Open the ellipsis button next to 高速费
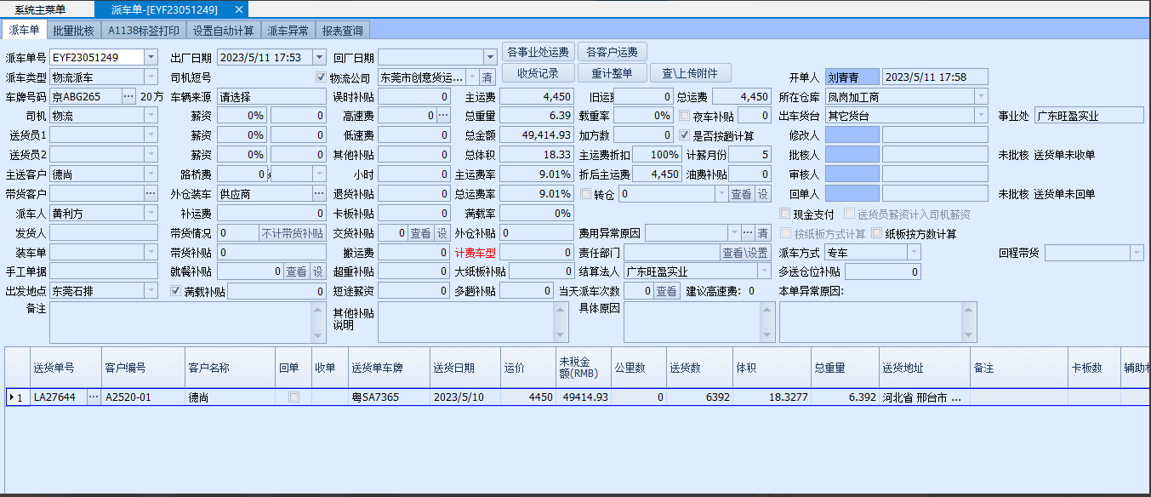The width and height of the screenshot is (1151, 497). (x=442, y=116)
